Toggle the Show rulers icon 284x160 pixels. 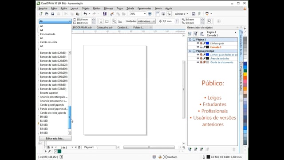(157, 14)
